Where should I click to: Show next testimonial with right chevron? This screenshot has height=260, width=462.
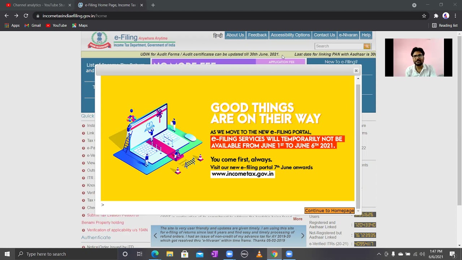pyautogui.click(x=302, y=236)
